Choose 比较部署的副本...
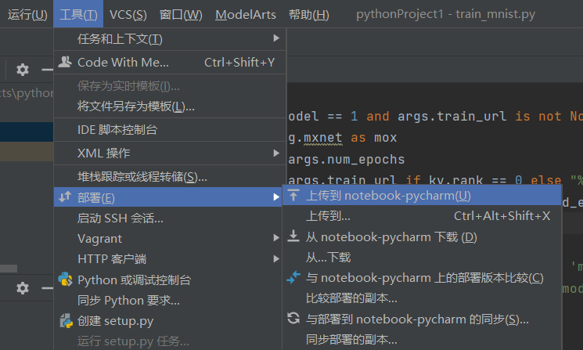Image resolution: width=583 pixels, height=350 pixels. [x=422, y=298]
